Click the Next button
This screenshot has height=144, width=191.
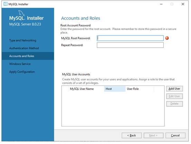click(153, 135)
